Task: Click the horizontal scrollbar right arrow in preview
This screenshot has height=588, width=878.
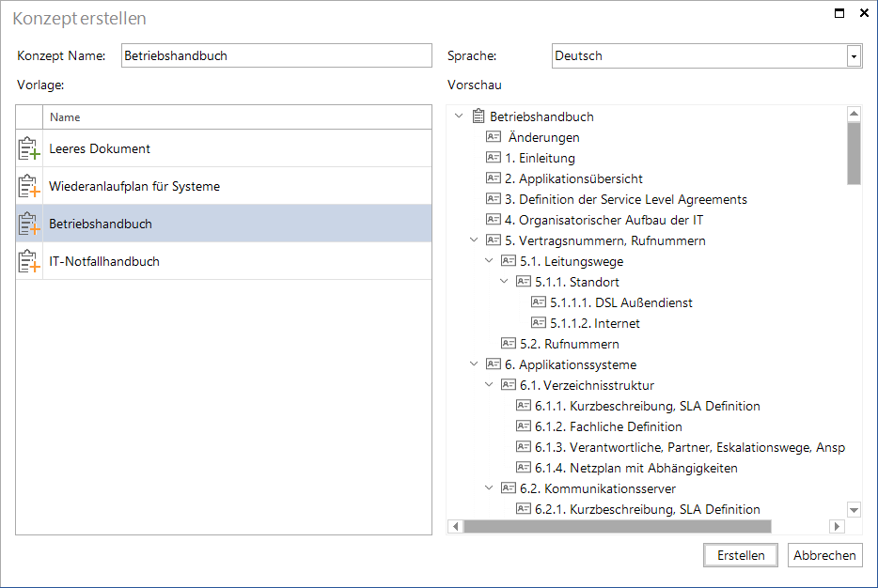Action: (x=838, y=526)
